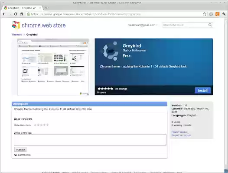
Task: Open the Themes breadcrumb link
Action: [x=16, y=35]
